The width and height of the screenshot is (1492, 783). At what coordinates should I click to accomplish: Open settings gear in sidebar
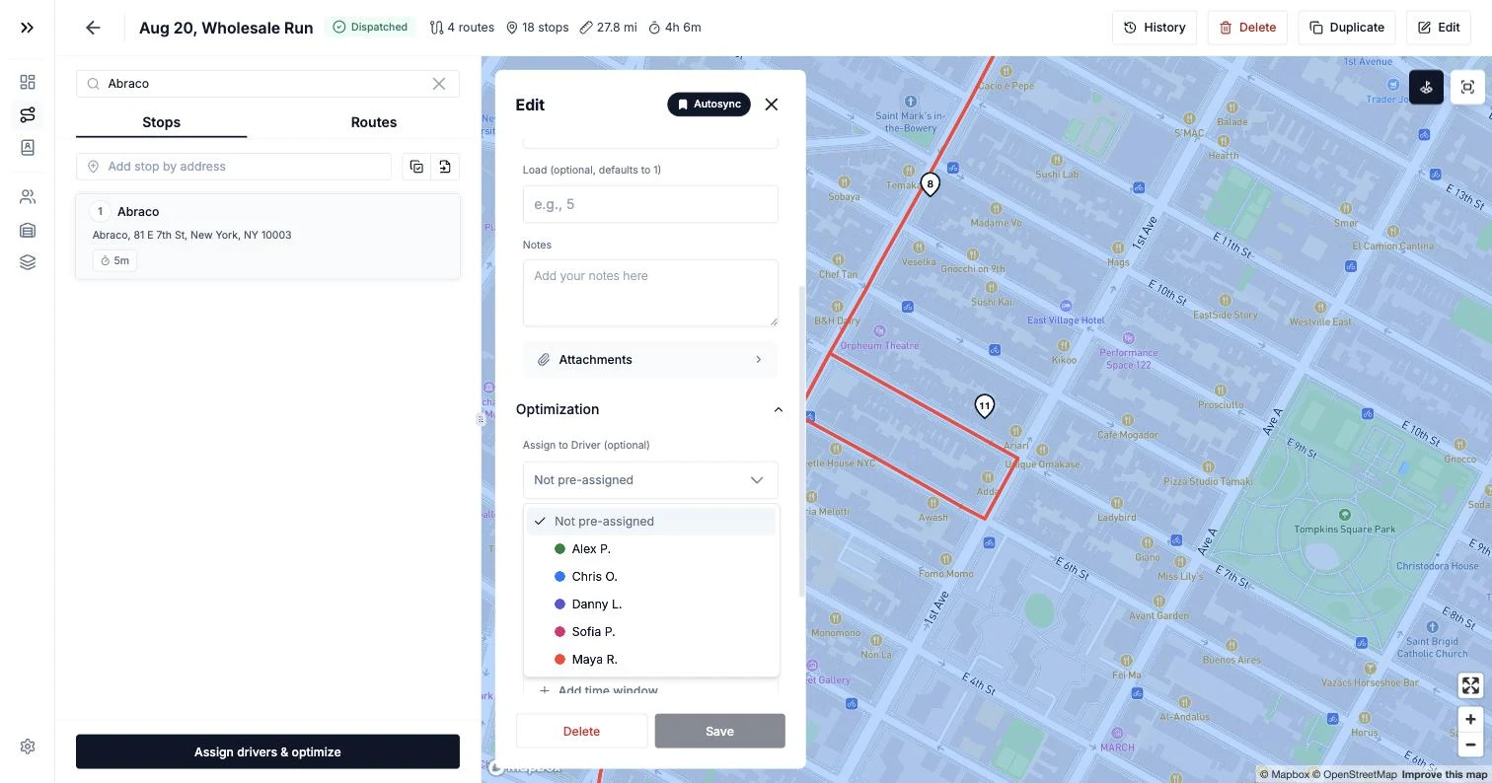[x=28, y=747]
